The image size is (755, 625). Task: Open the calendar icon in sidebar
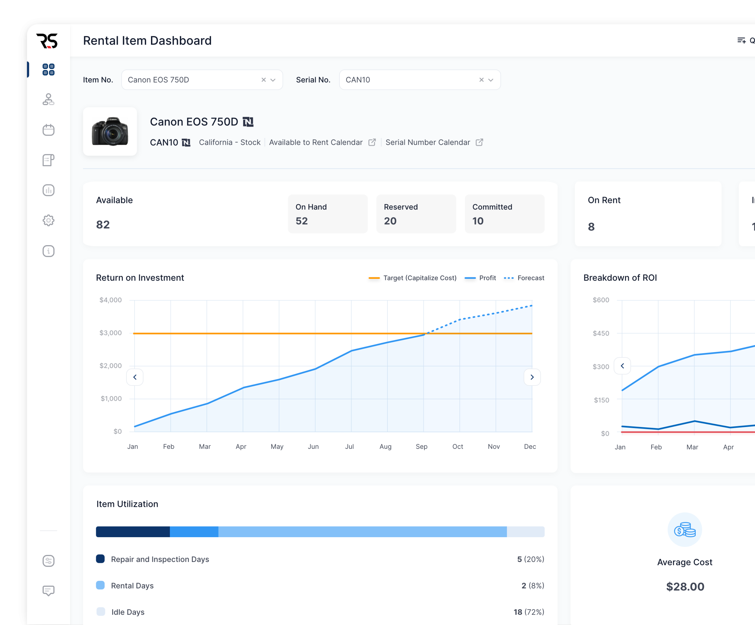49,130
